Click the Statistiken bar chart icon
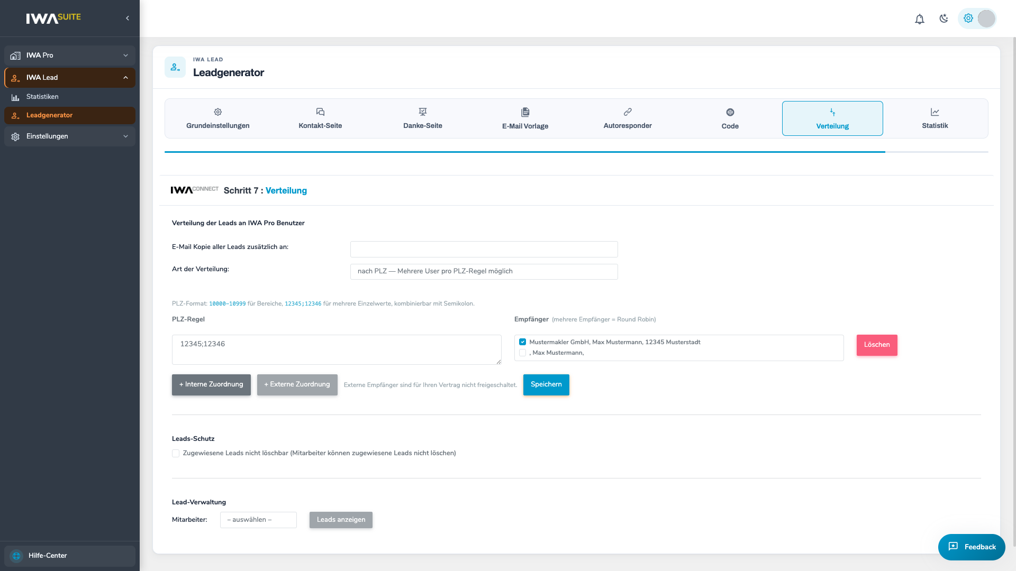Screen dimensions: 1016x571 pyautogui.click(x=15, y=97)
